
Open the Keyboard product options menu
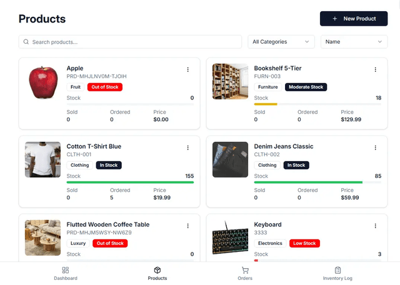(x=375, y=226)
